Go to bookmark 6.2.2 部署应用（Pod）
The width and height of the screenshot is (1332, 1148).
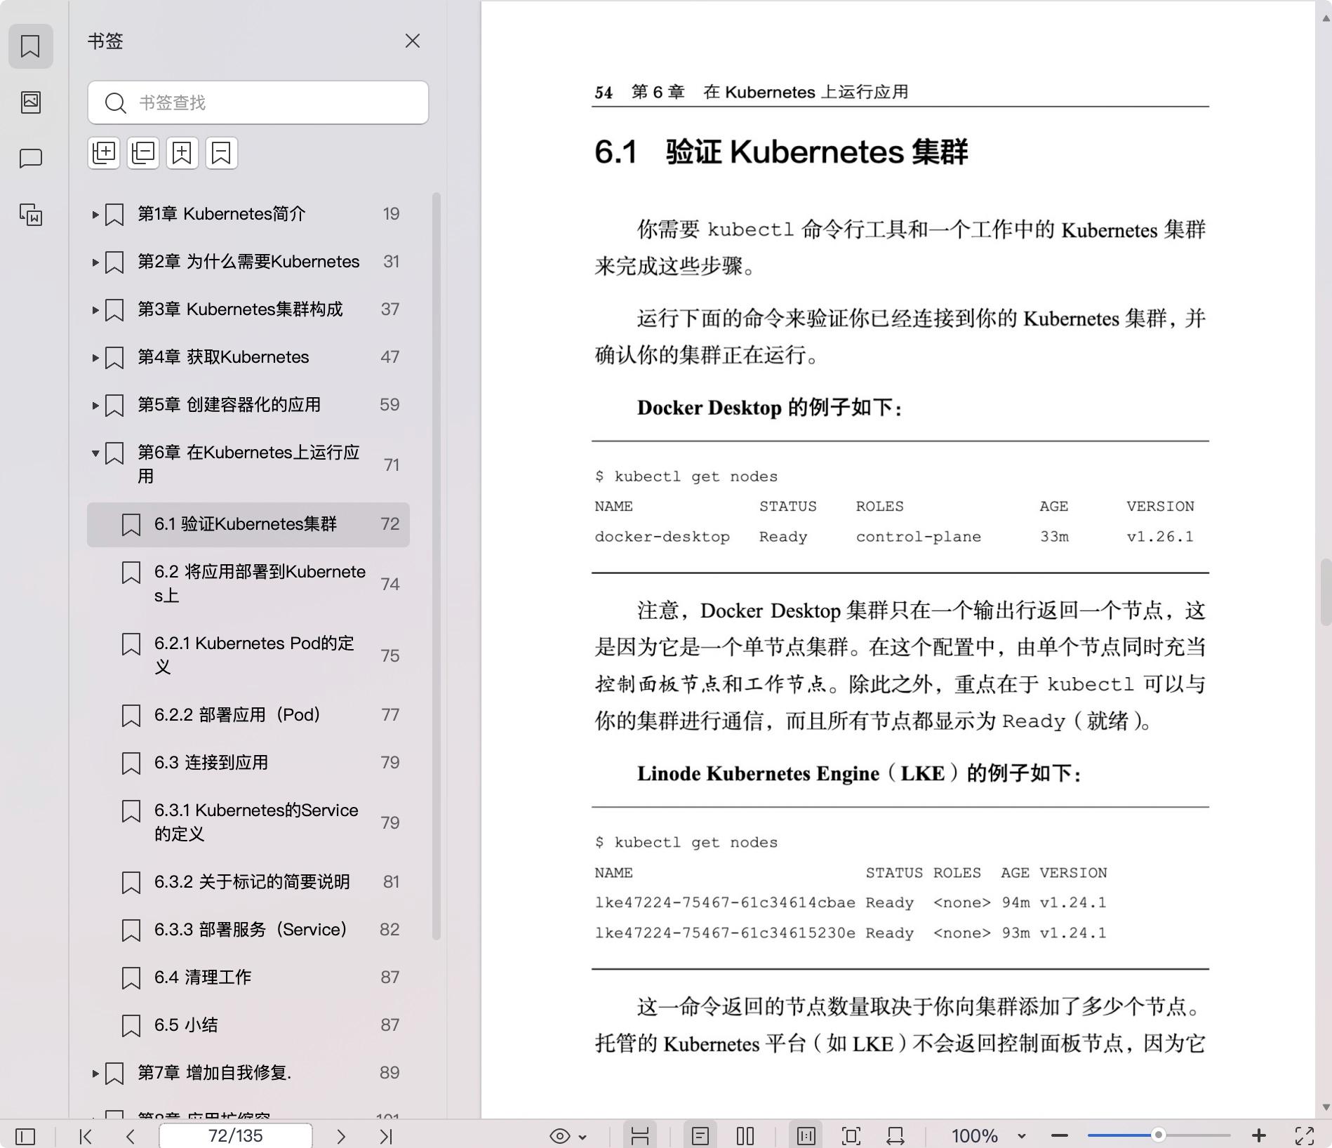click(248, 715)
